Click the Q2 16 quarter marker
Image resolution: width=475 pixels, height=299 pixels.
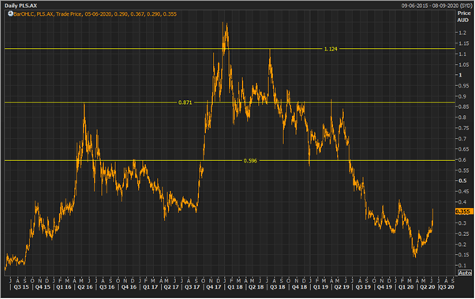tap(85, 287)
